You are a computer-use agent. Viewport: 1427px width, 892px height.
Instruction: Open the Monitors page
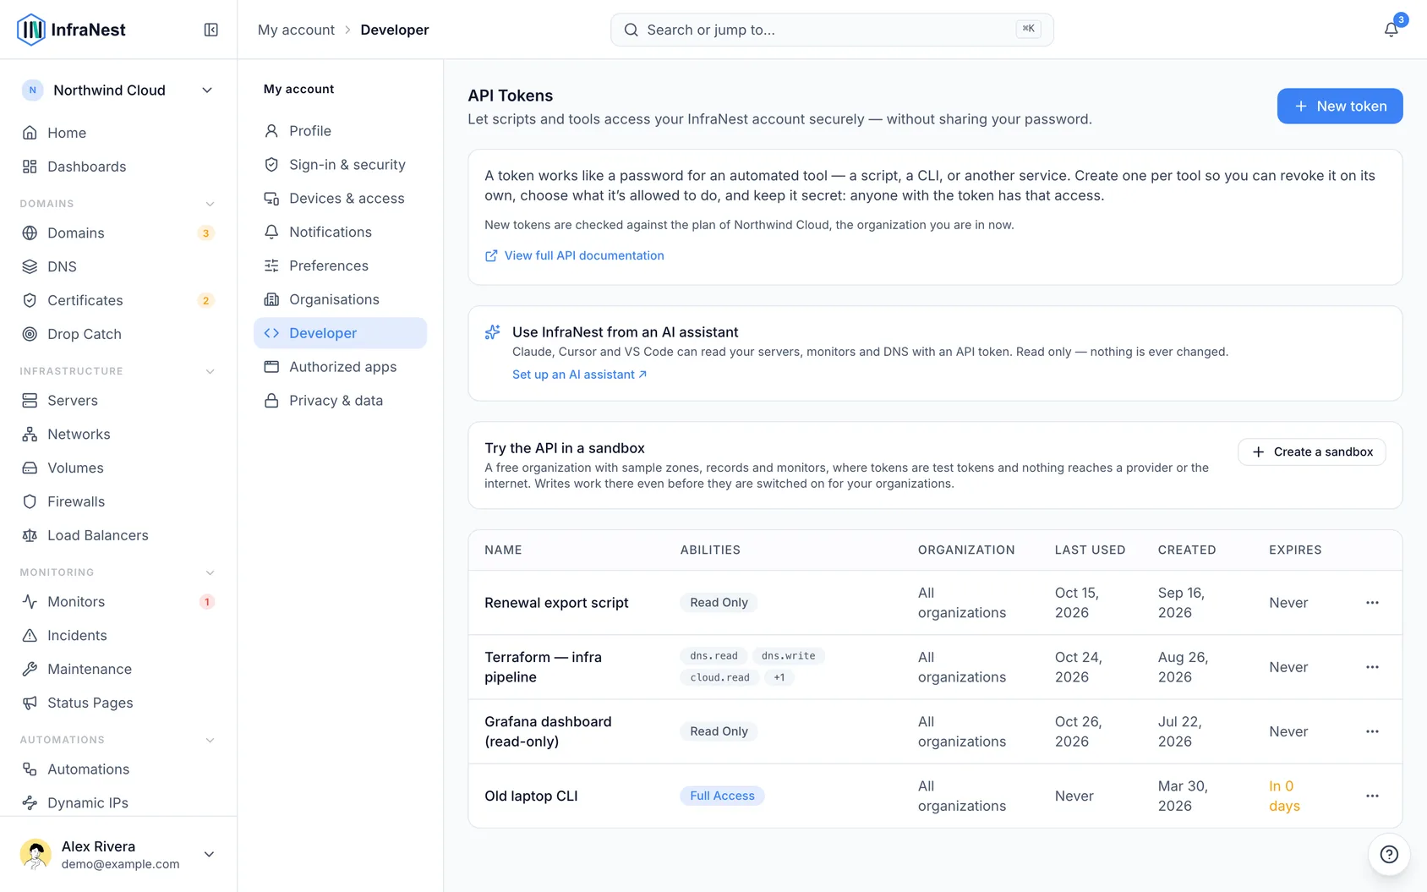point(118,601)
